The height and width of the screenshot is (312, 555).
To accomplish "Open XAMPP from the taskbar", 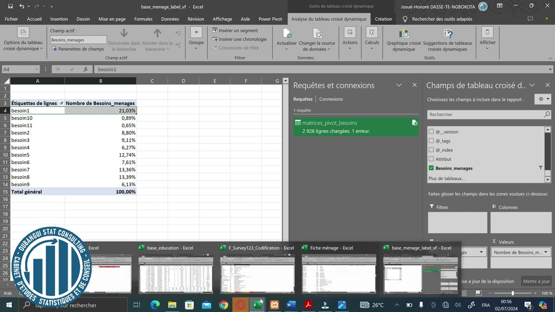I will [274, 305].
